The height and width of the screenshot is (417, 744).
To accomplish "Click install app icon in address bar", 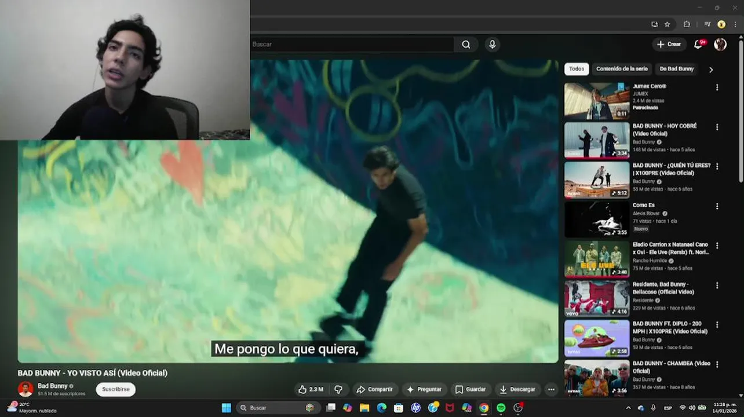I will tap(655, 24).
